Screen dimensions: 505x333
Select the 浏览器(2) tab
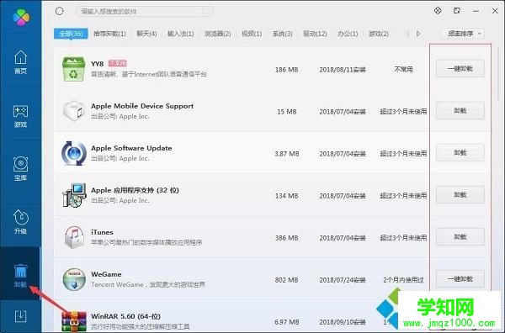click(218, 34)
